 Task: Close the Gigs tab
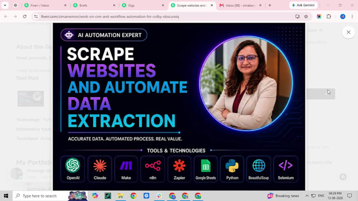tap(163, 5)
